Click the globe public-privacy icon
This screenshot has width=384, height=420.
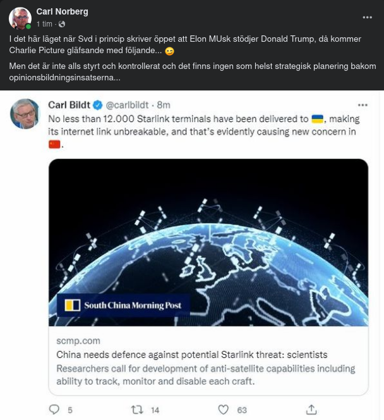click(x=62, y=24)
